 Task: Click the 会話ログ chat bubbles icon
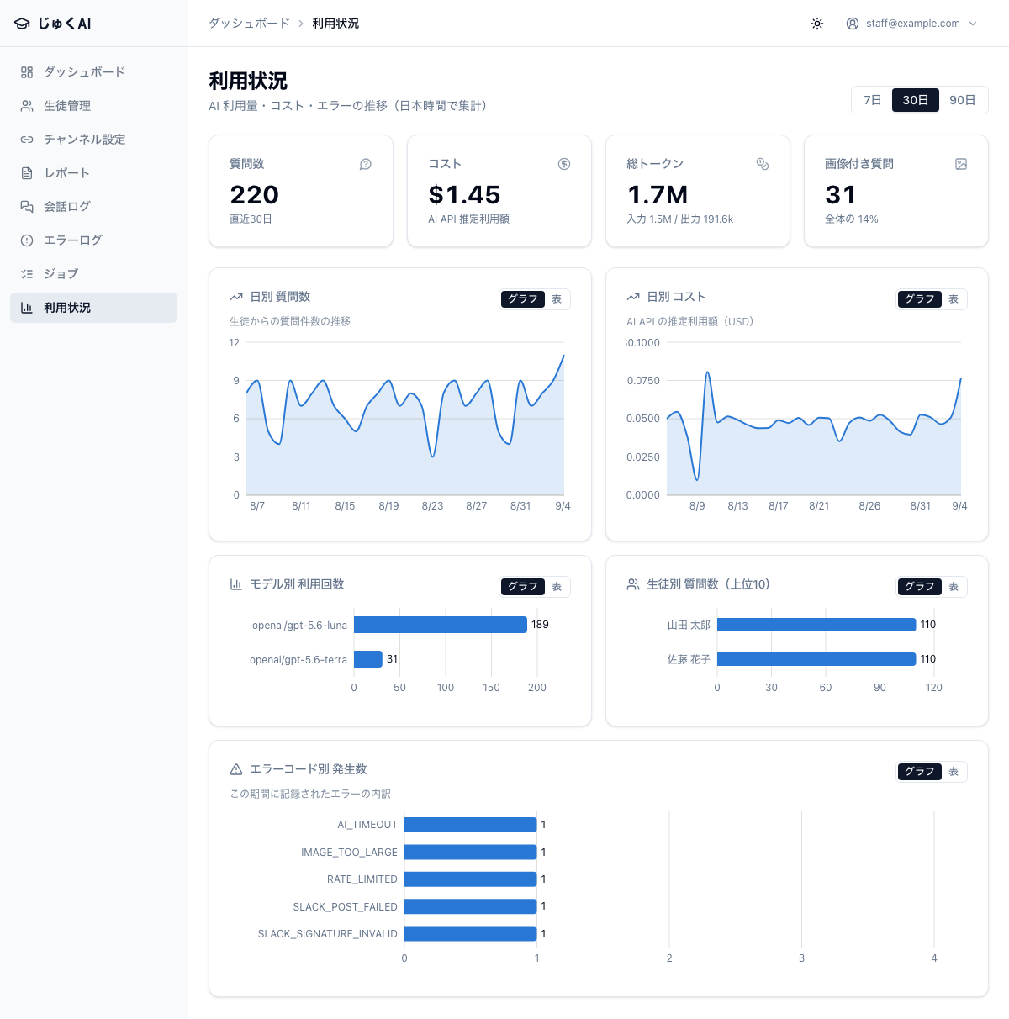[x=27, y=207]
